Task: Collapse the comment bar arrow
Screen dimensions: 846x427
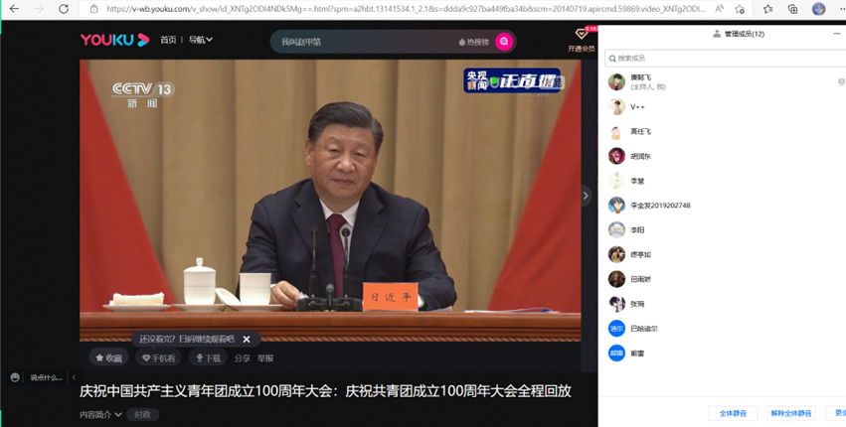Action: [x=74, y=377]
